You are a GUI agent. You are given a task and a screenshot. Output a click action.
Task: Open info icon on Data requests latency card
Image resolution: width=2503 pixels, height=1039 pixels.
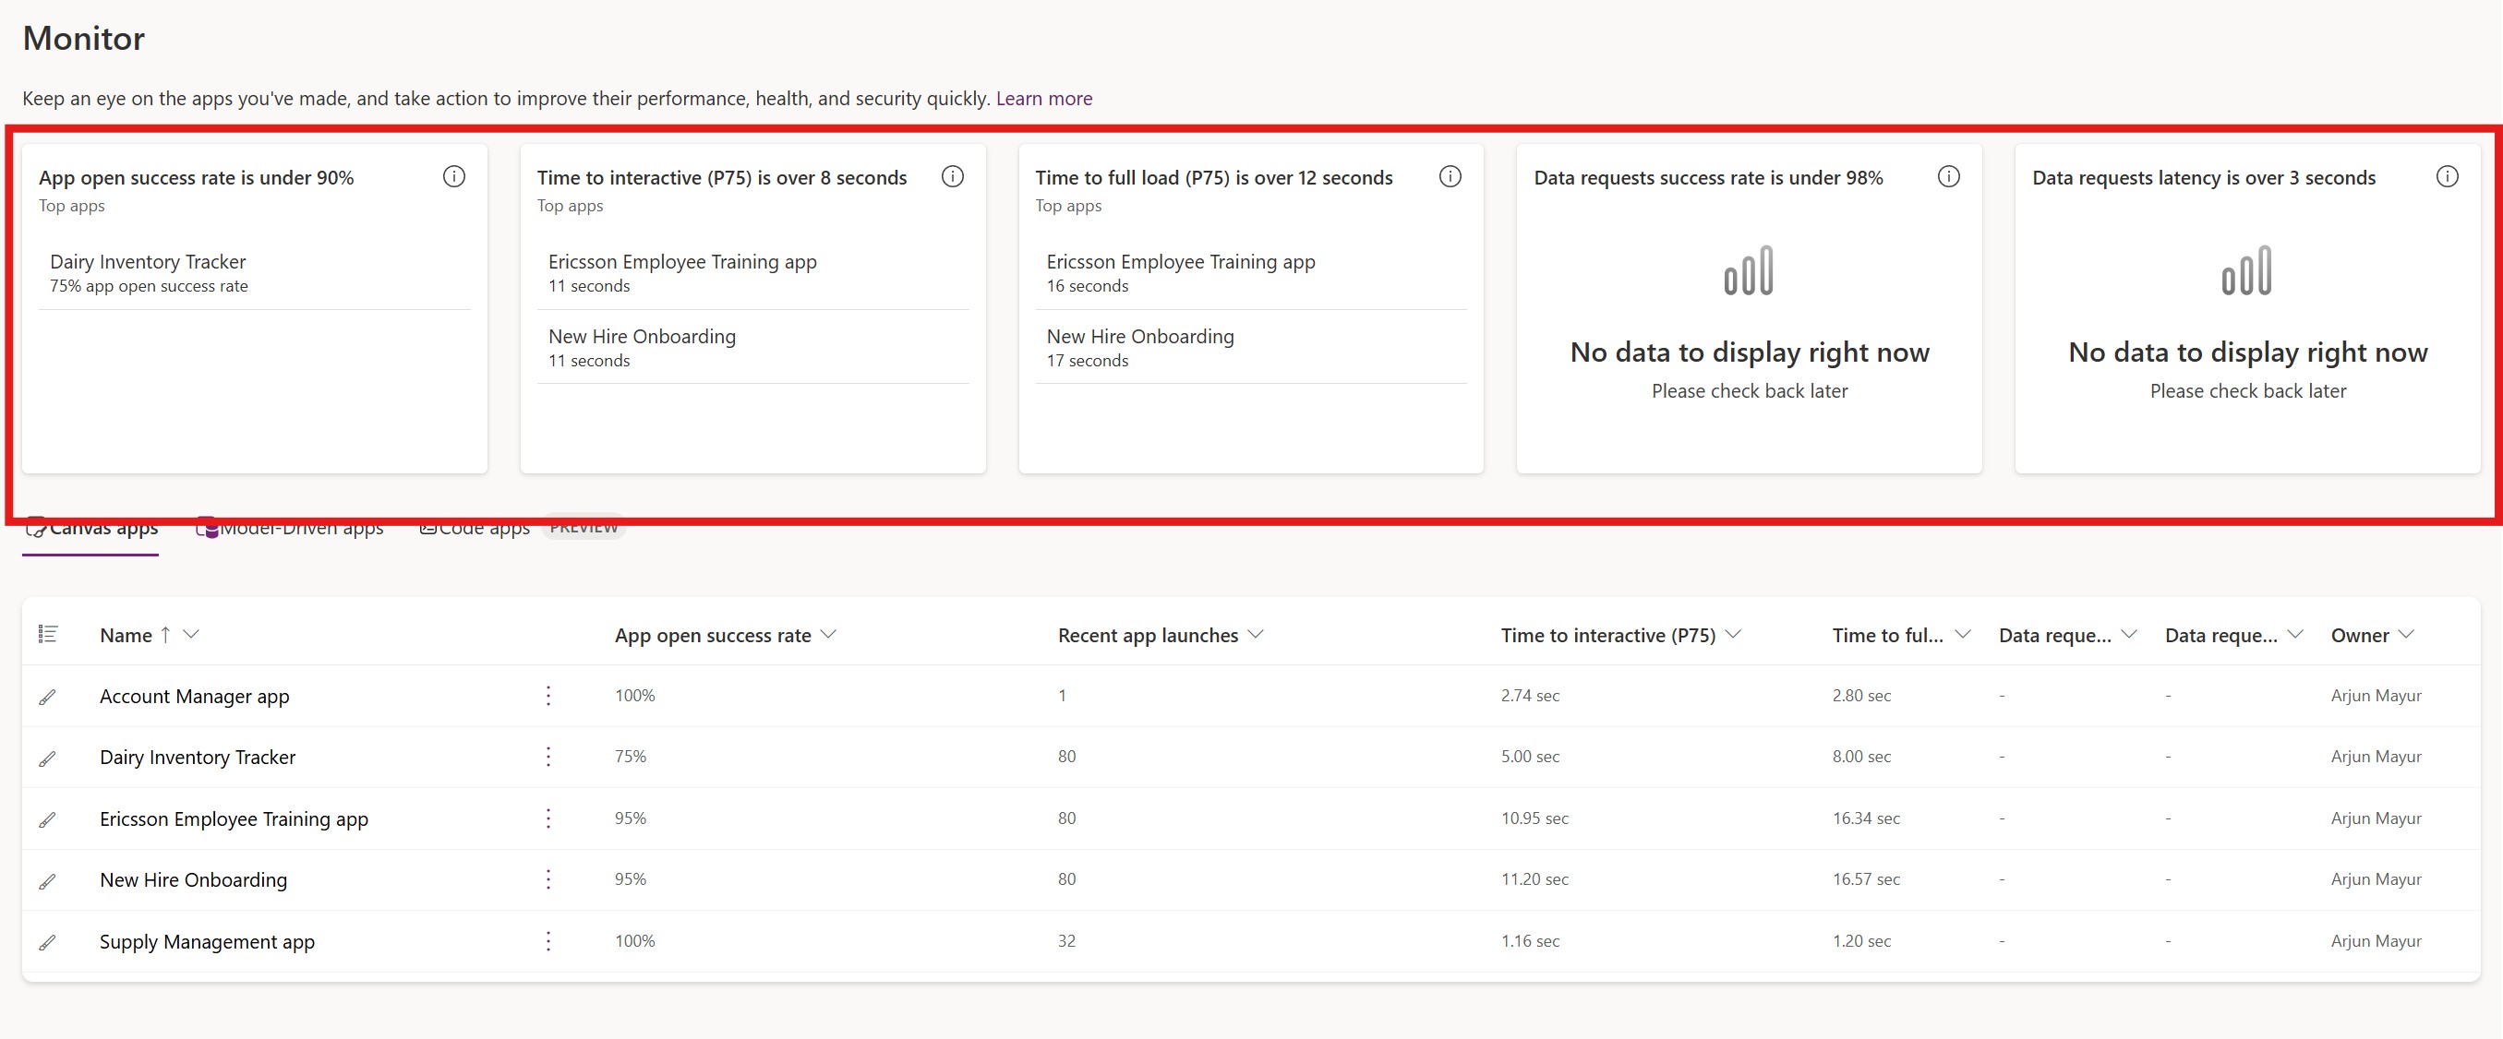click(2447, 177)
